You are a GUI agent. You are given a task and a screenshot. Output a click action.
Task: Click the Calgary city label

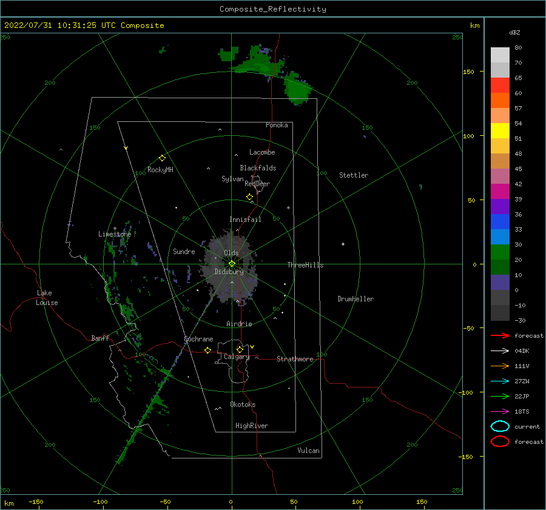pyautogui.click(x=237, y=357)
